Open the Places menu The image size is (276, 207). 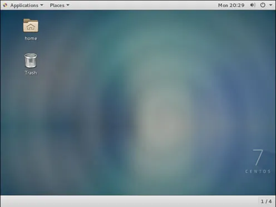click(60, 6)
